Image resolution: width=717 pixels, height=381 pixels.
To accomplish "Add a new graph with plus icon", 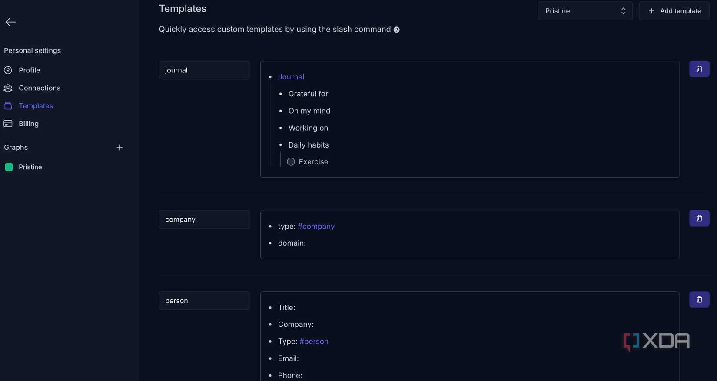I will [x=119, y=147].
